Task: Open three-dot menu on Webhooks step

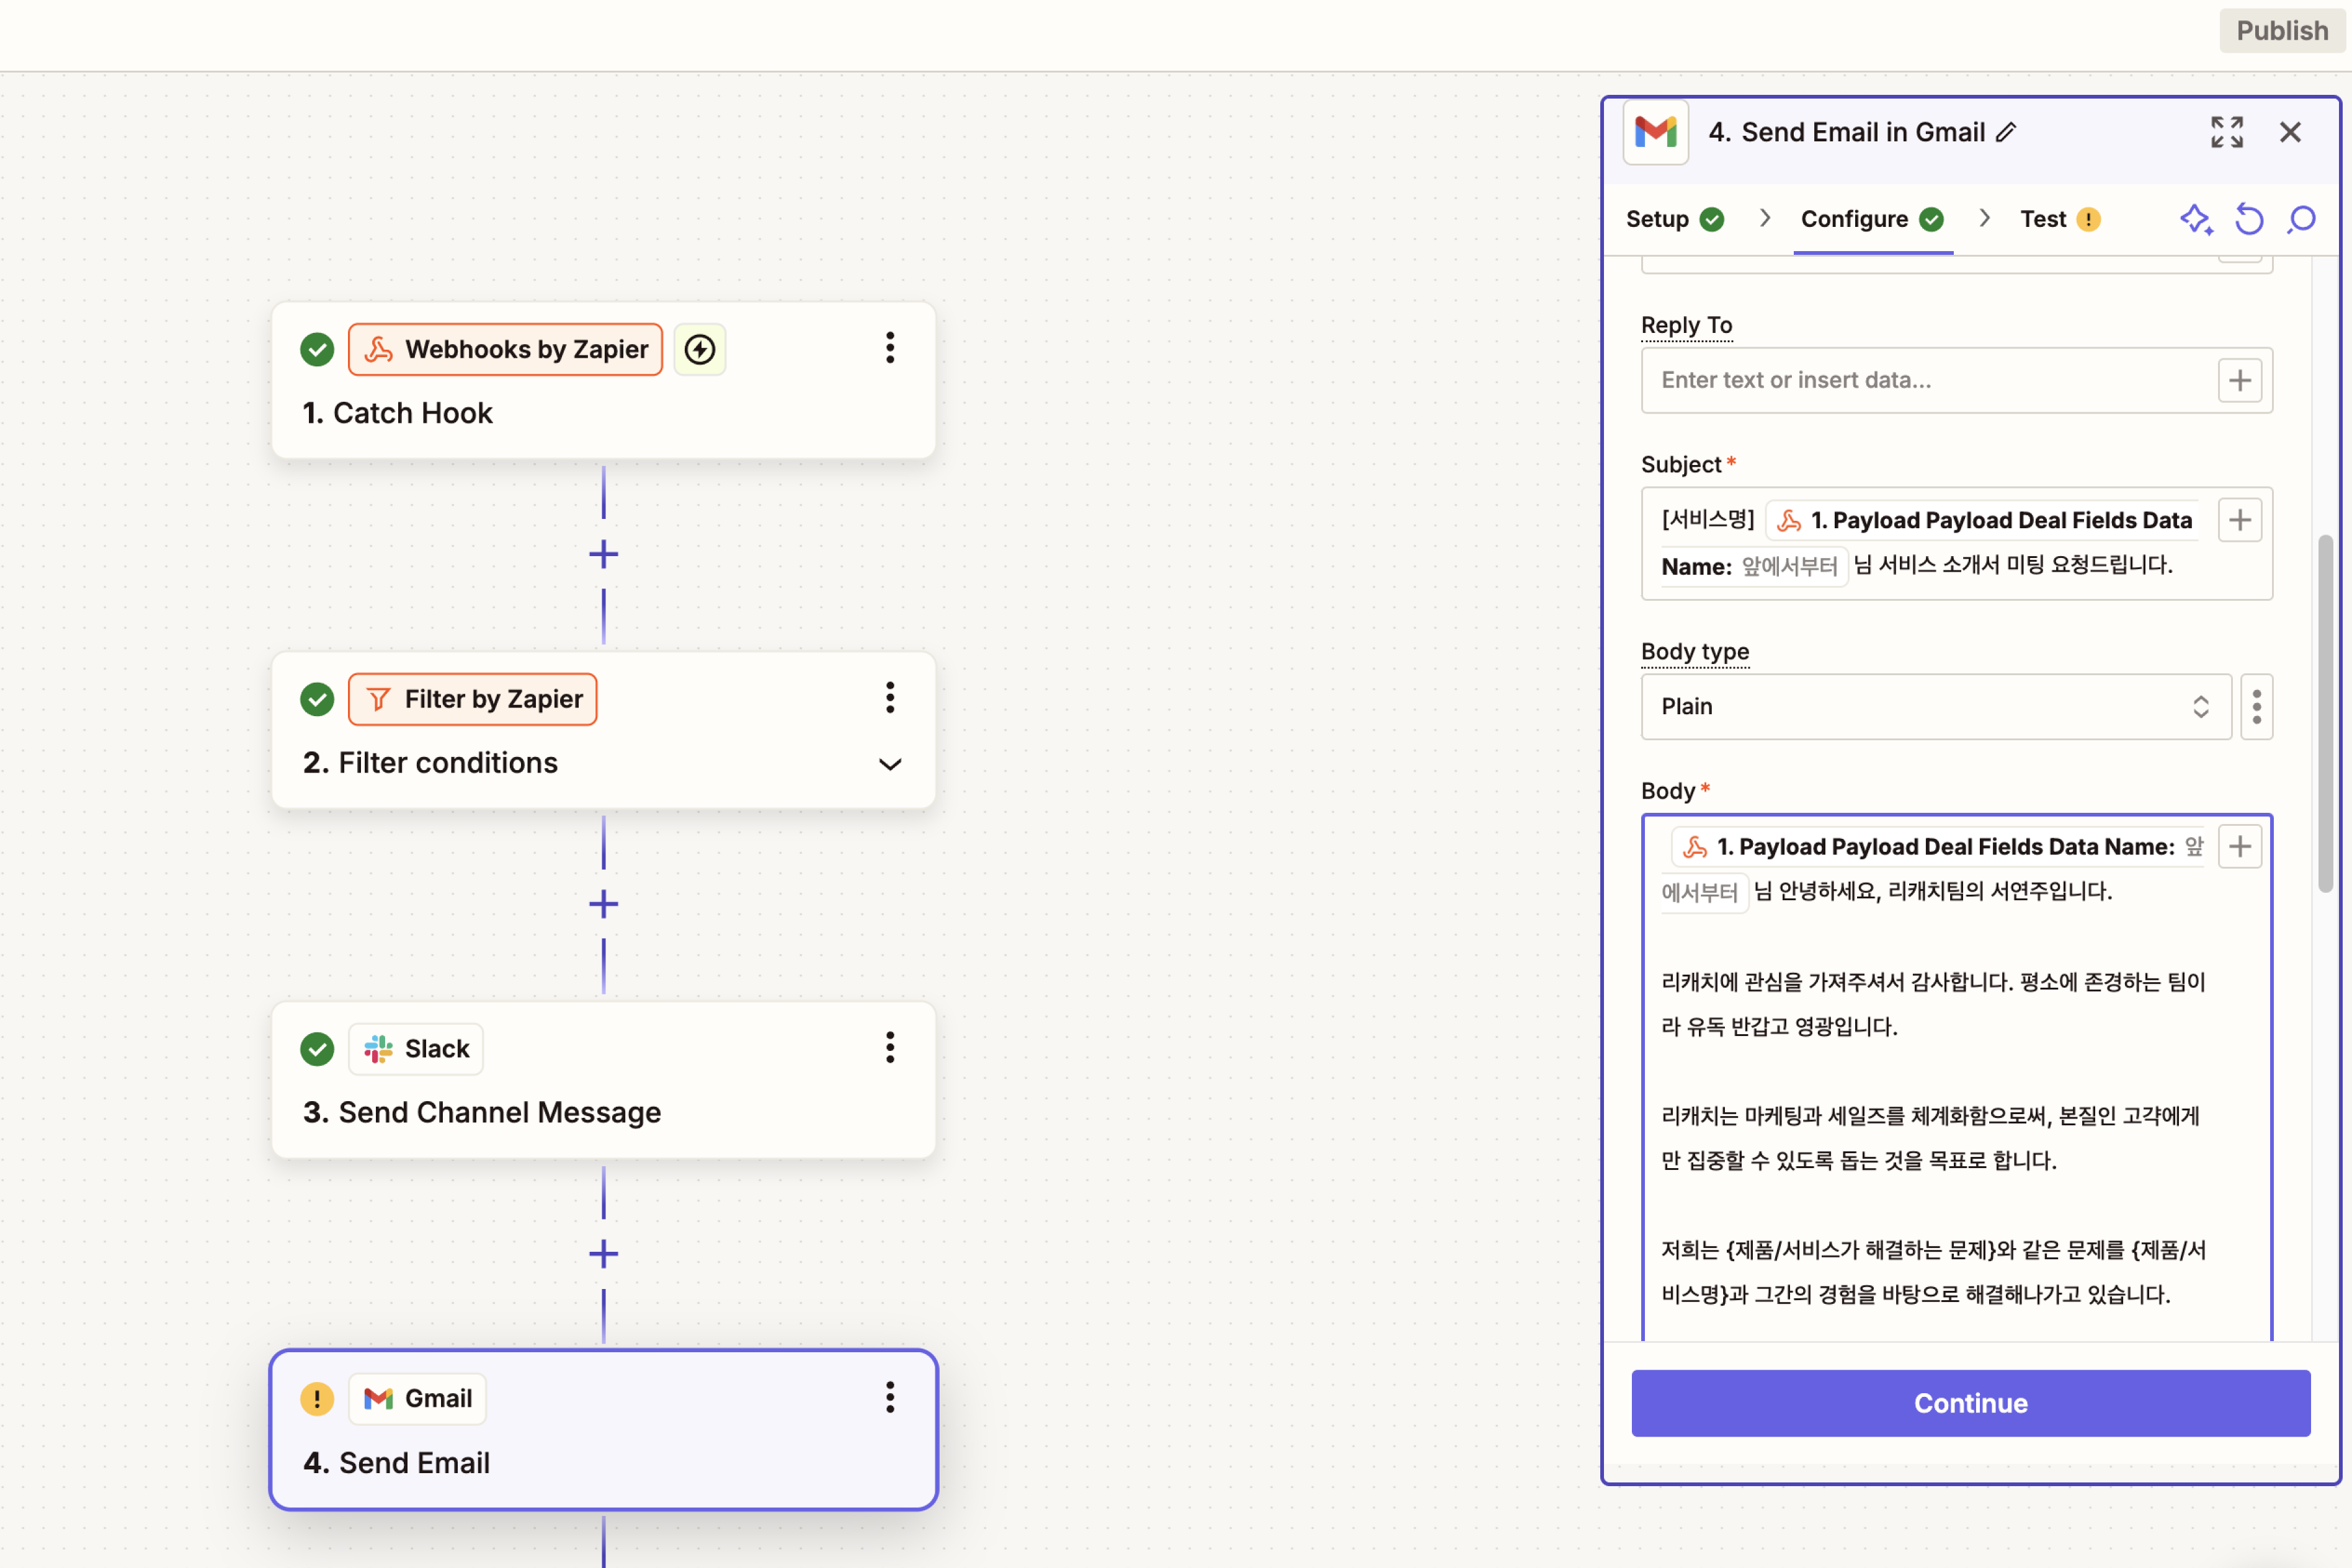Action: pyautogui.click(x=889, y=348)
